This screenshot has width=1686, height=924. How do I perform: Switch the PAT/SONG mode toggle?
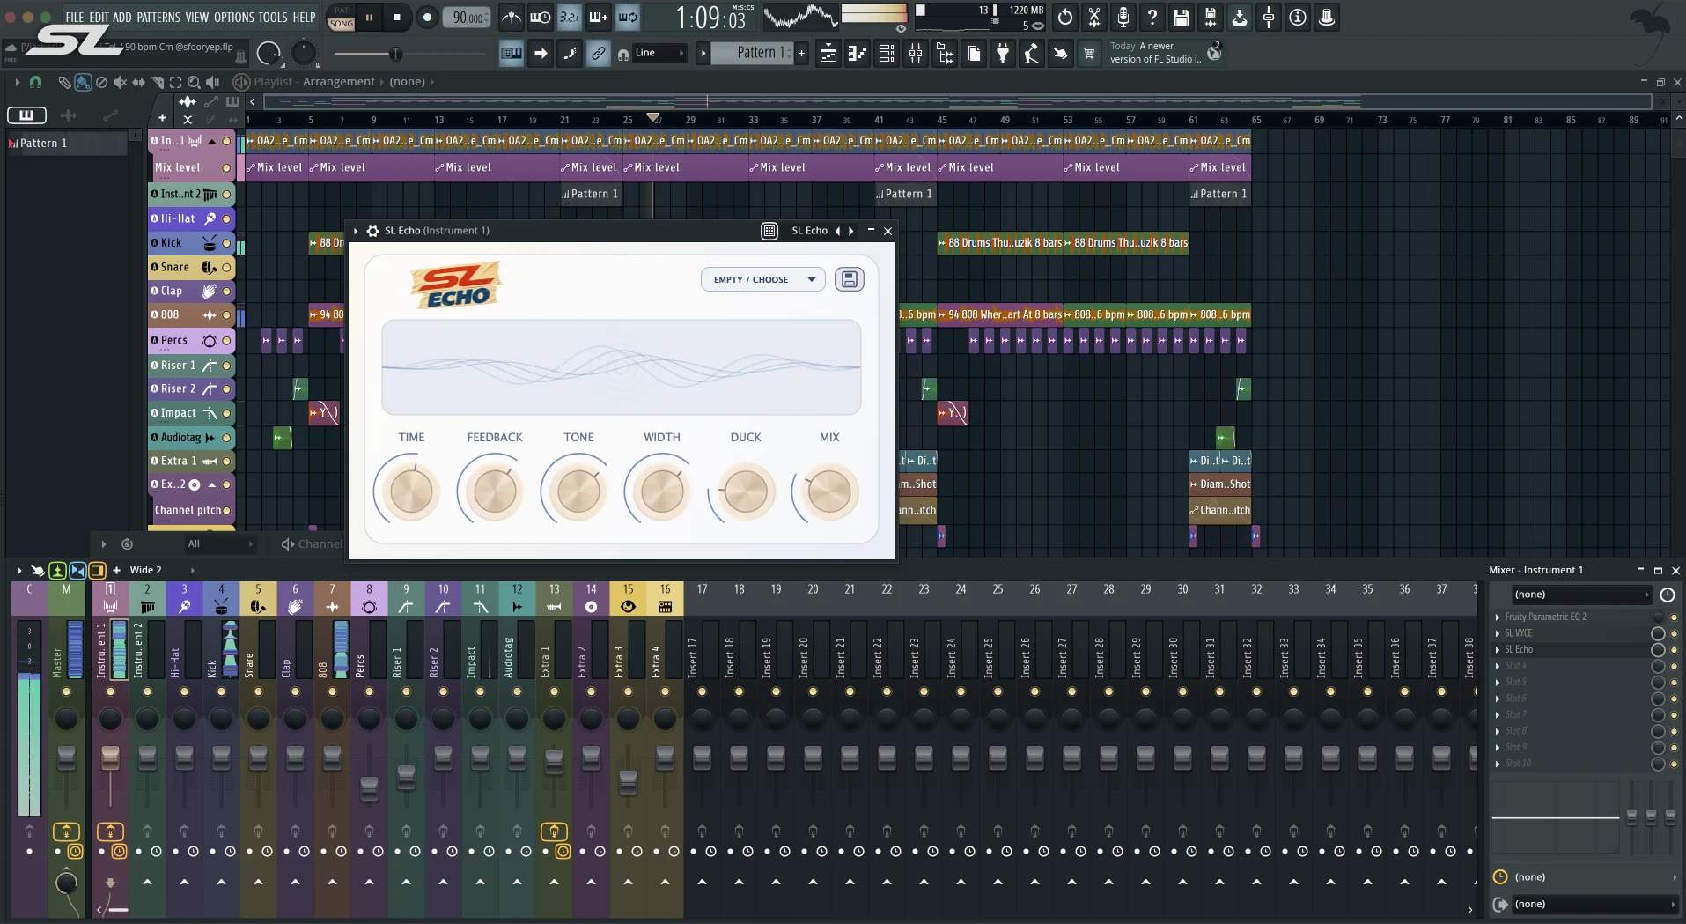[x=341, y=17]
